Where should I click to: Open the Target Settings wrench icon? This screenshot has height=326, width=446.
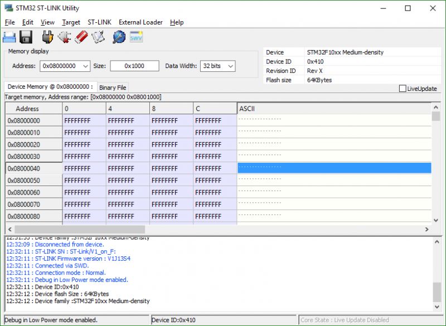(x=117, y=36)
